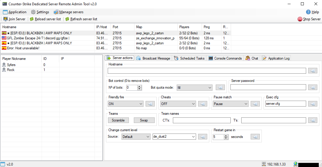Click the Refresh server list icon
Viewport: 322px width, 167px height.
click(67, 19)
